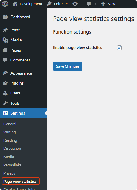Click the Save Changes button
This screenshot has height=190, width=137.
pyautogui.click(x=67, y=66)
